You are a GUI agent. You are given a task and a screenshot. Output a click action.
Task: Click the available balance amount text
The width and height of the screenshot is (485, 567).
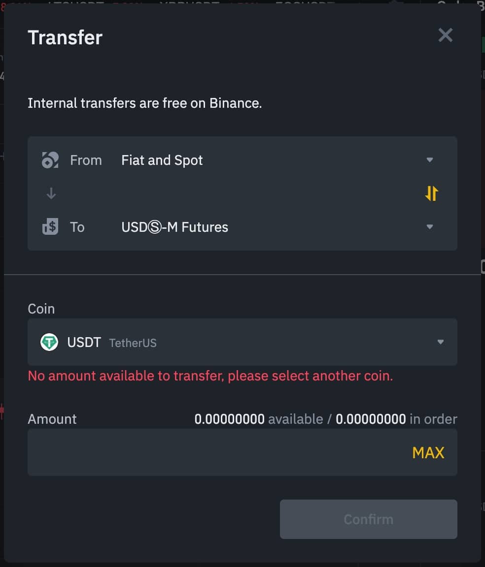(229, 419)
